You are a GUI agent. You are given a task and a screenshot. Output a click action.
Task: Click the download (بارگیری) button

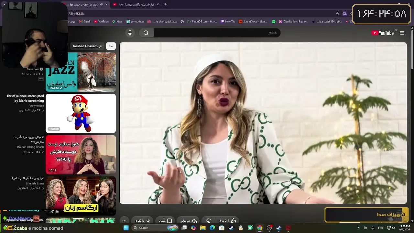pos(143,221)
